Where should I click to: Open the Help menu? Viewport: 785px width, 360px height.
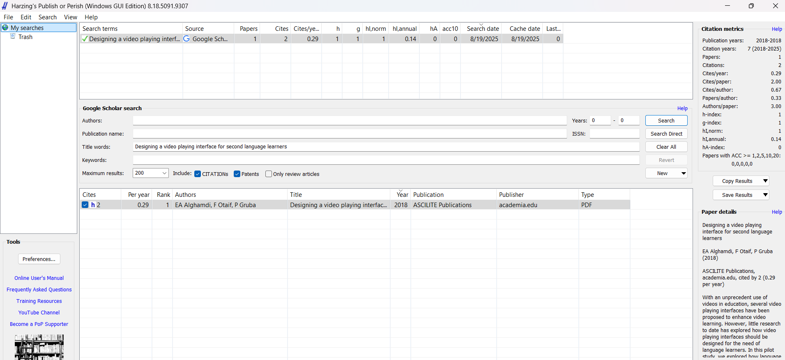[x=91, y=17]
